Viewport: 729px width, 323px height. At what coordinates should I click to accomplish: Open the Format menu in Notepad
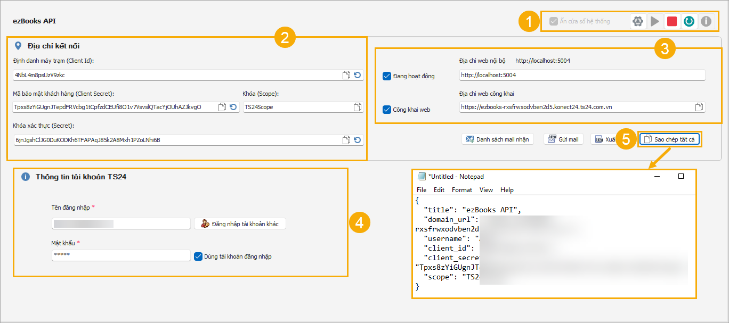pyautogui.click(x=462, y=190)
